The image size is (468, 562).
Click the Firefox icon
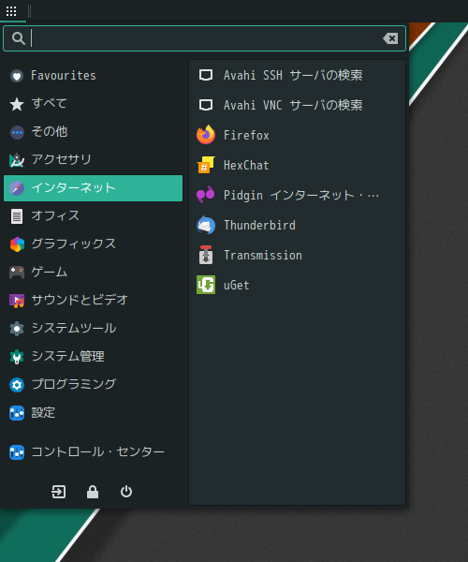pyautogui.click(x=206, y=135)
